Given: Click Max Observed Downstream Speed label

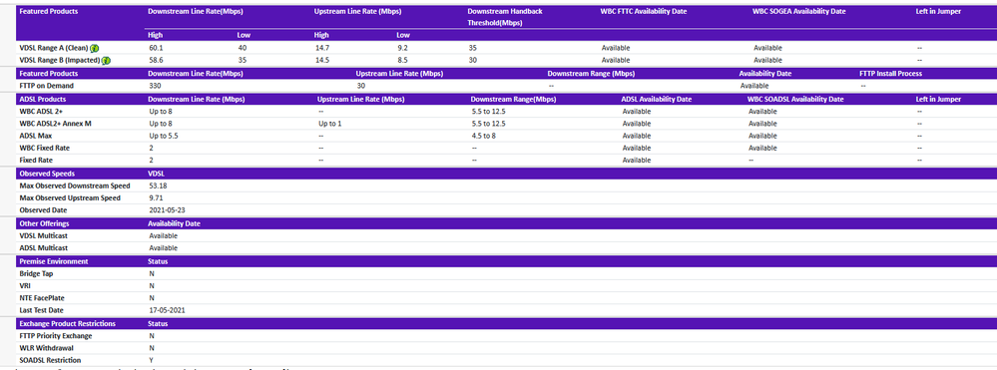Looking at the screenshot, I should coord(75,185).
